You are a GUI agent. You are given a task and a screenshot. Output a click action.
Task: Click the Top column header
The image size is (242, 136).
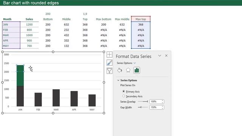click(x=85, y=19)
